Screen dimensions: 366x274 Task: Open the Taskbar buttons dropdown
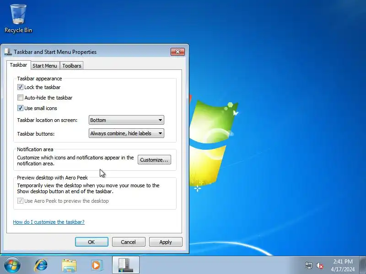tap(126, 133)
